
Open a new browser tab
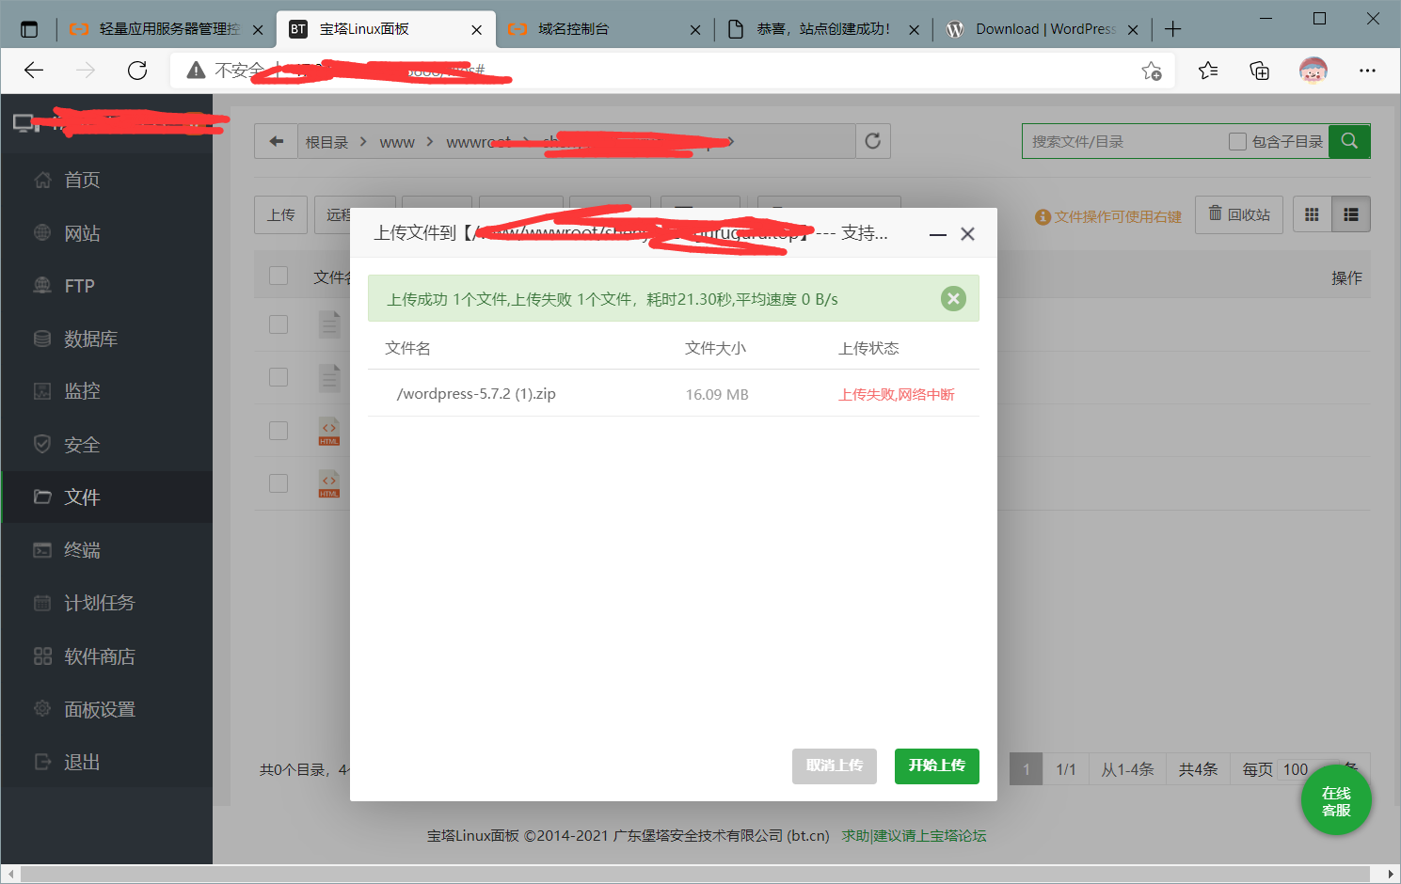click(1172, 29)
